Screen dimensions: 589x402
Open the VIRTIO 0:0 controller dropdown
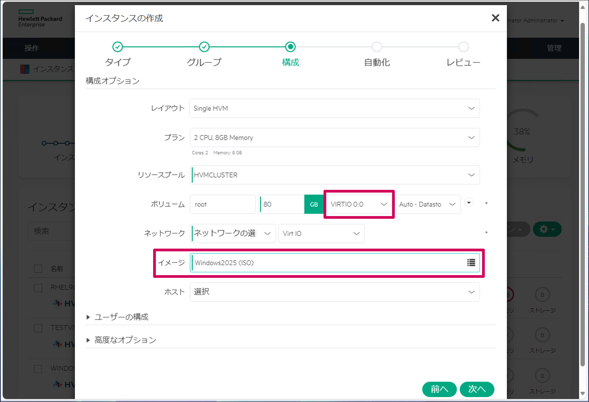click(x=359, y=204)
